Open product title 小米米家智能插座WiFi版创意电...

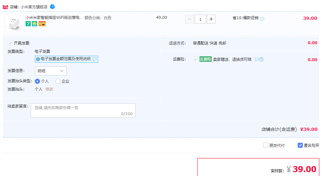click(x=54, y=18)
